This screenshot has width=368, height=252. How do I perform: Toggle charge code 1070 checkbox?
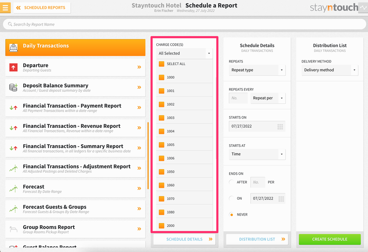[162, 199]
